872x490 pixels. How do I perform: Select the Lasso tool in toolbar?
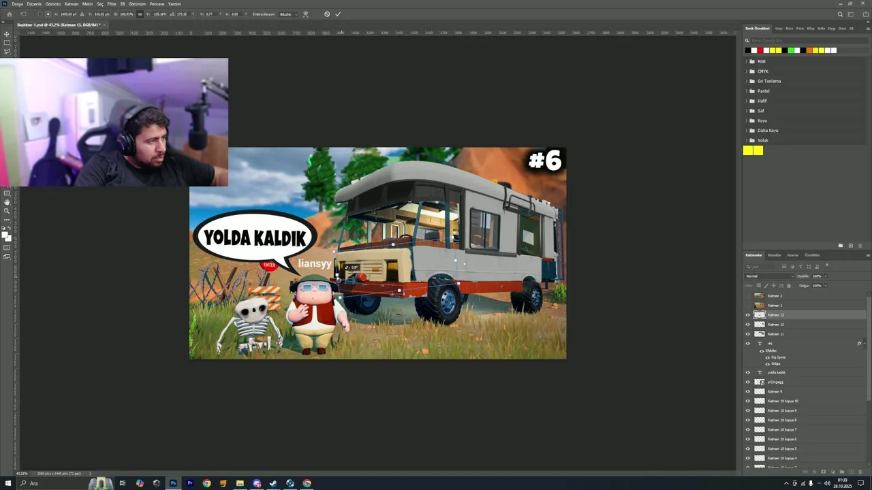coord(7,51)
